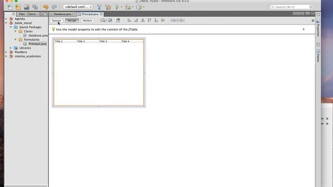
Task: Expand the Planillero project node
Action: 6,52
